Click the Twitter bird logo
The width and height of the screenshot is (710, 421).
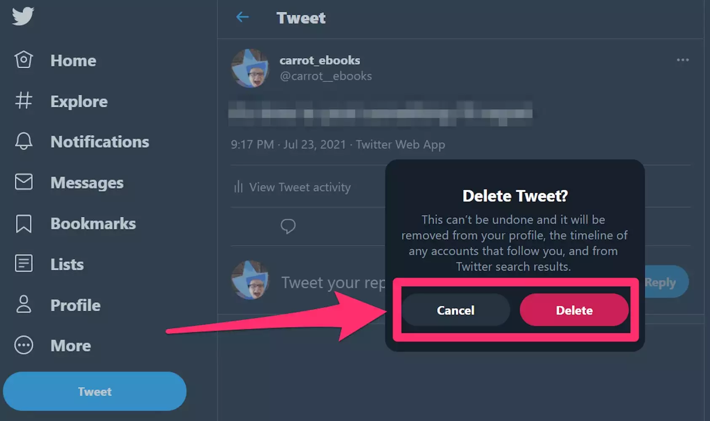23,16
